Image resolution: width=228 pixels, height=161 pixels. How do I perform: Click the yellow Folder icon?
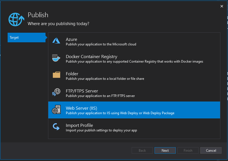click(56, 75)
